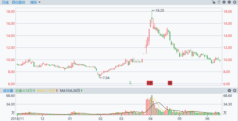Click the red 涨 event marker

[150, 83]
